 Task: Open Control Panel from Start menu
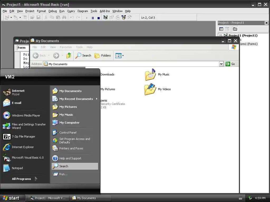click(x=75, y=133)
